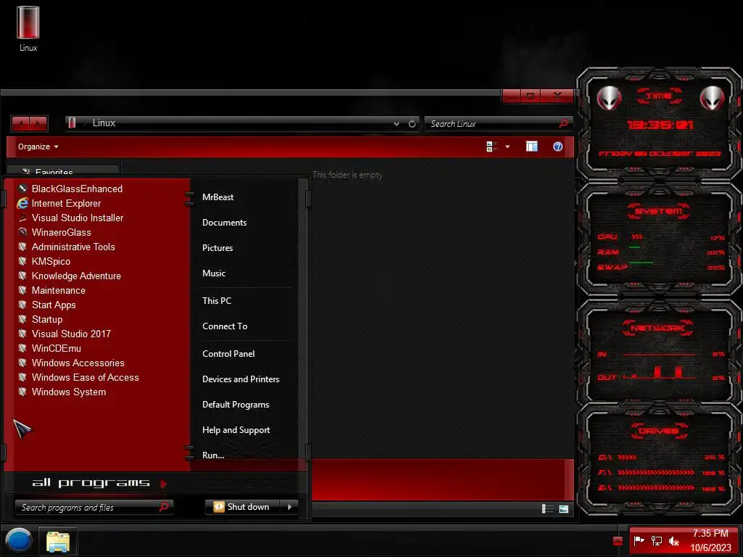This screenshot has width=743, height=557.
Task: Expand the WinCDEmu folder
Action: 56,348
